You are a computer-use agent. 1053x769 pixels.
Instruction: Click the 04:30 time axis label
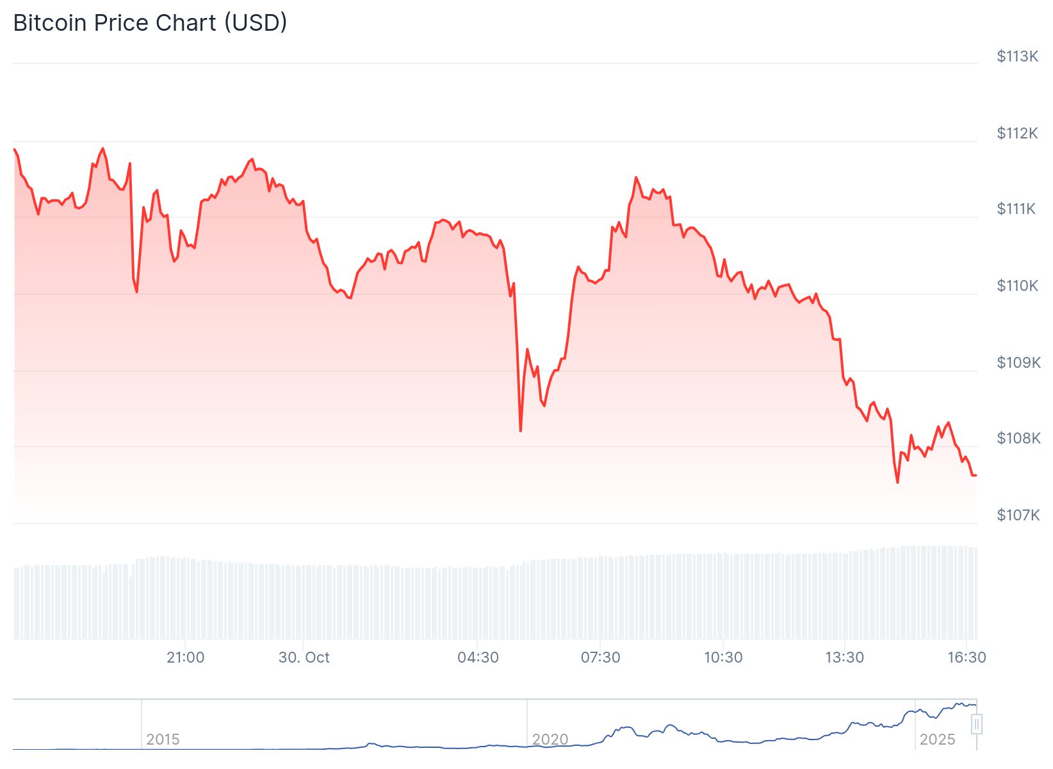point(478,657)
